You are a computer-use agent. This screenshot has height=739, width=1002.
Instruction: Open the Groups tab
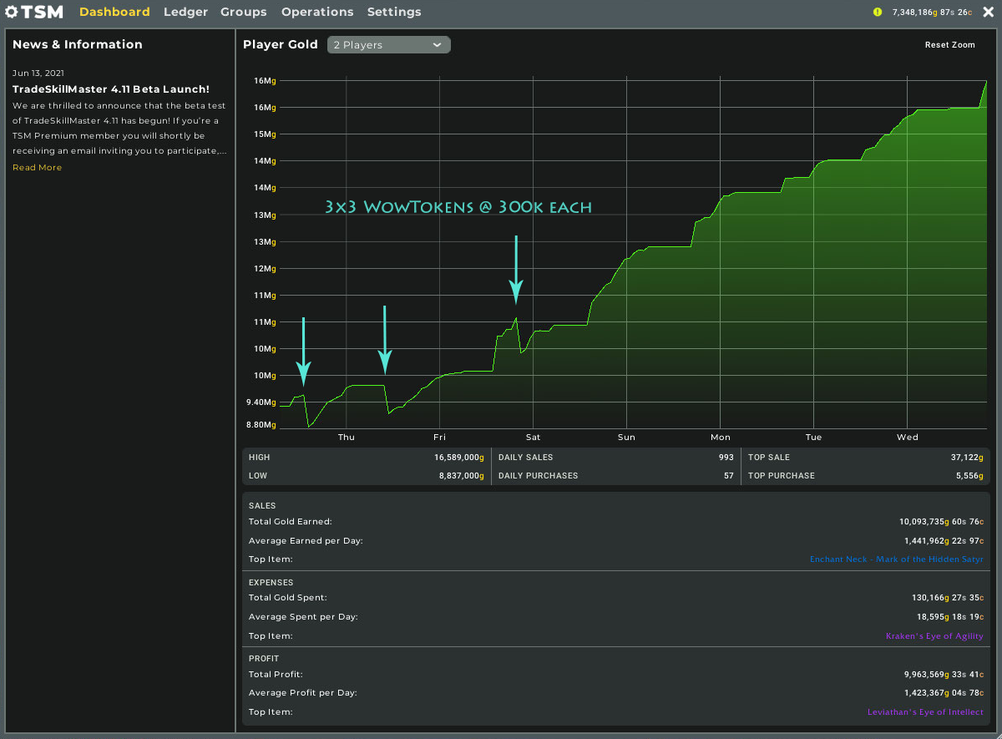244,12
